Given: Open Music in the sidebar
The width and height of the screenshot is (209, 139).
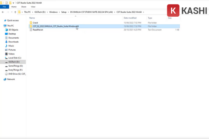Looking at the screenshot, I should tap(11, 46).
